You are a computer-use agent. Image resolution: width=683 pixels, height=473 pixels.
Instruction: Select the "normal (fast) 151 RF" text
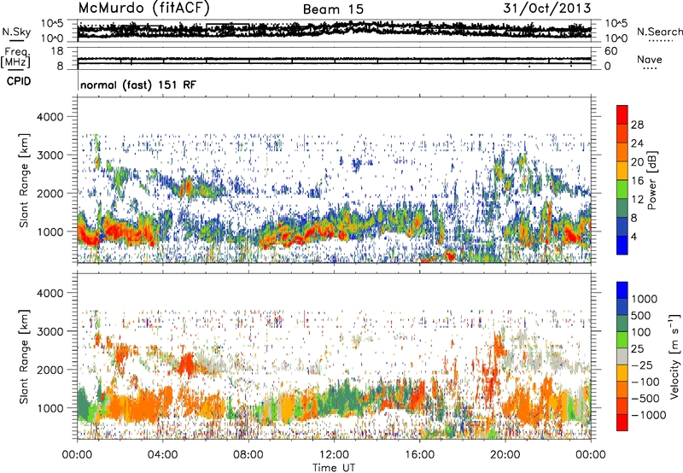[138, 85]
